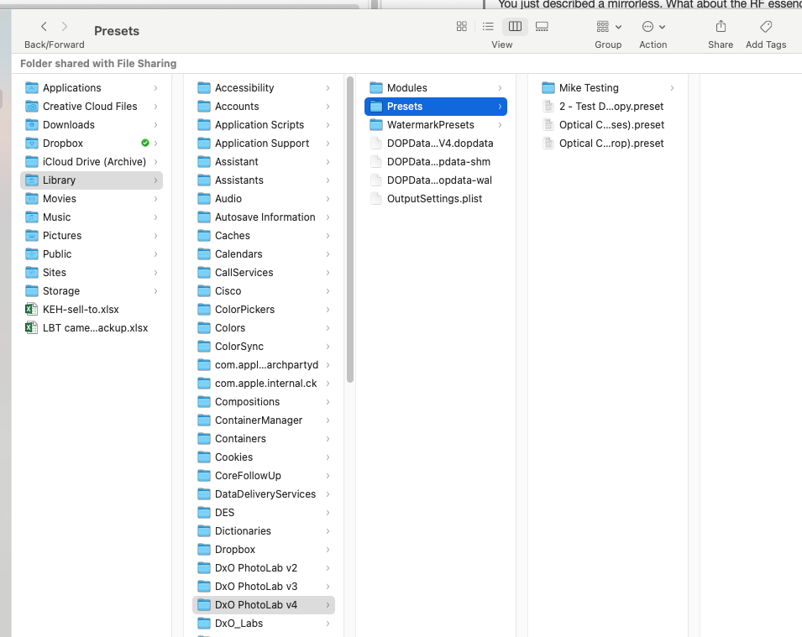Open the Application Support folder
The height and width of the screenshot is (637, 802).
(x=261, y=144)
